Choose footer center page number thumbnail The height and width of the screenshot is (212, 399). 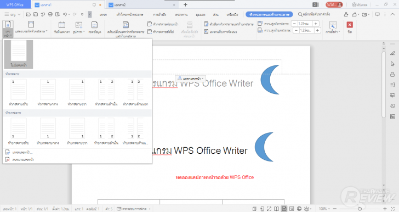point(48,131)
